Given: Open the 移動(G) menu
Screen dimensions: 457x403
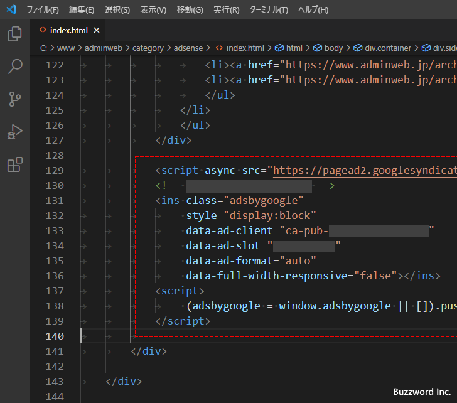Looking at the screenshot, I should point(190,9).
